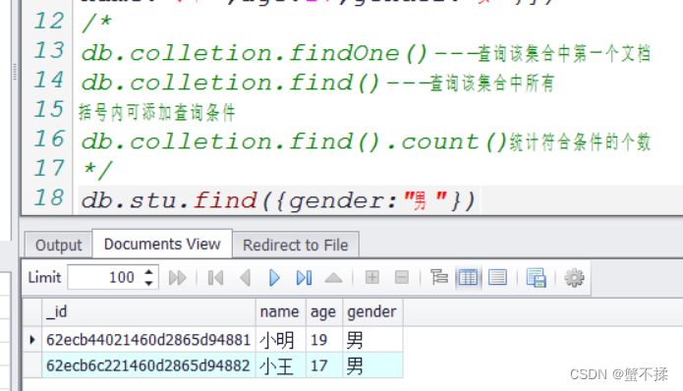Click gender cell in the 小王 row

click(372, 365)
